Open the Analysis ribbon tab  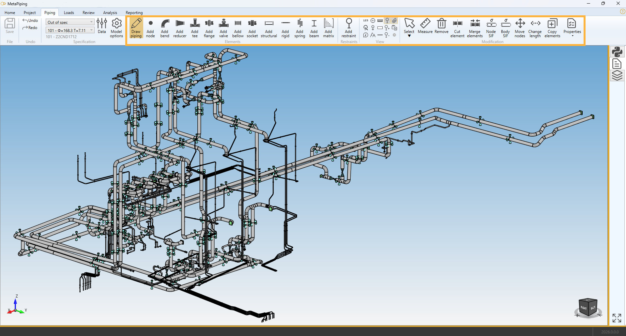coord(110,13)
